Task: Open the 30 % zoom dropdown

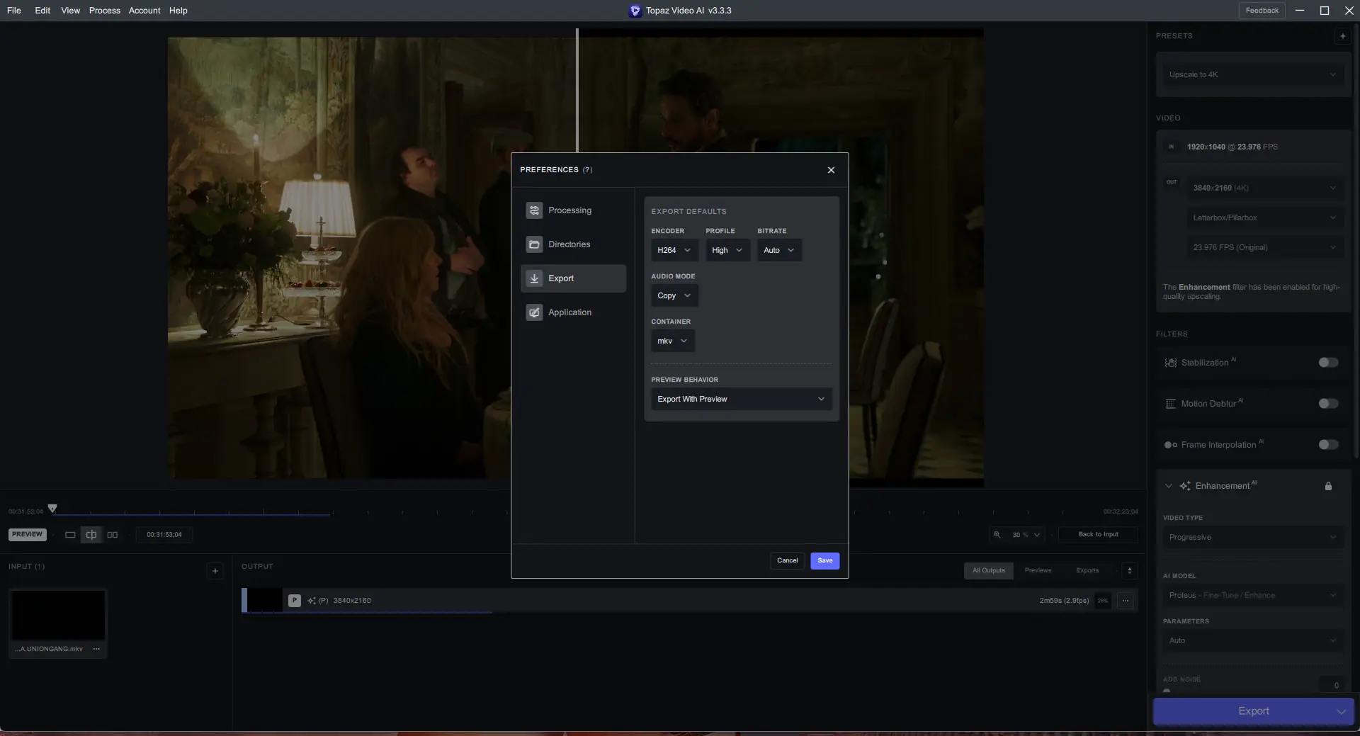Action: pyautogui.click(x=1026, y=535)
